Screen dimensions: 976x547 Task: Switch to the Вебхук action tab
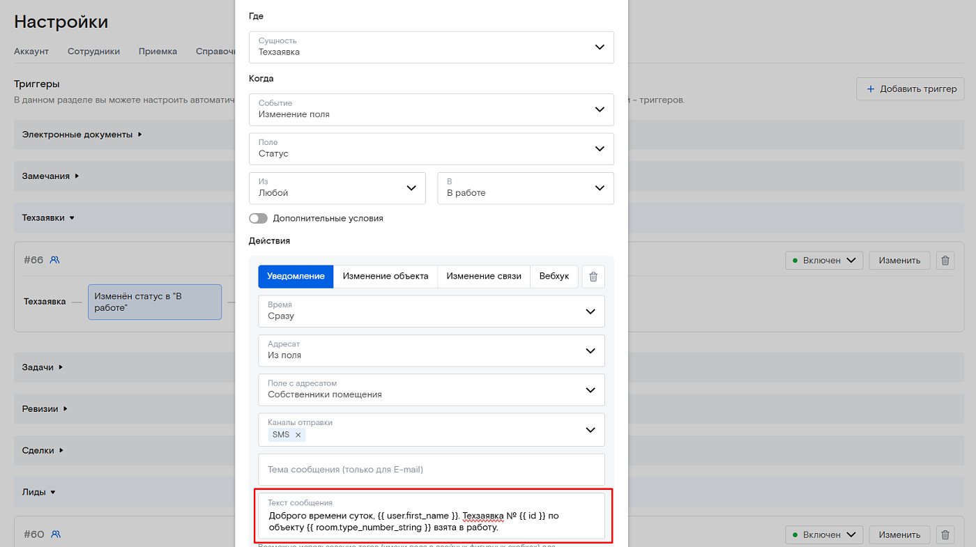tap(554, 277)
